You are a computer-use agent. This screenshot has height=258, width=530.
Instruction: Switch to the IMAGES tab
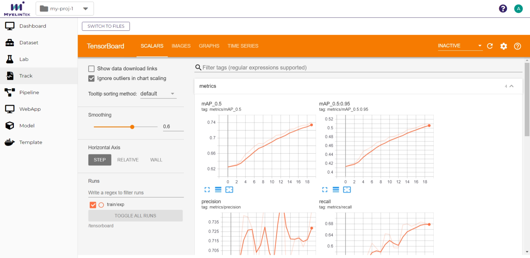[181, 46]
